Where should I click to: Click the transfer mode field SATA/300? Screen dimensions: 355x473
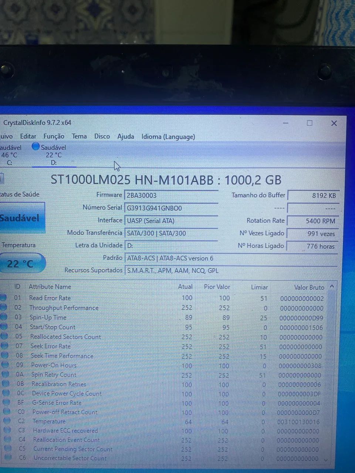pyautogui.click(x=171, y=233)
